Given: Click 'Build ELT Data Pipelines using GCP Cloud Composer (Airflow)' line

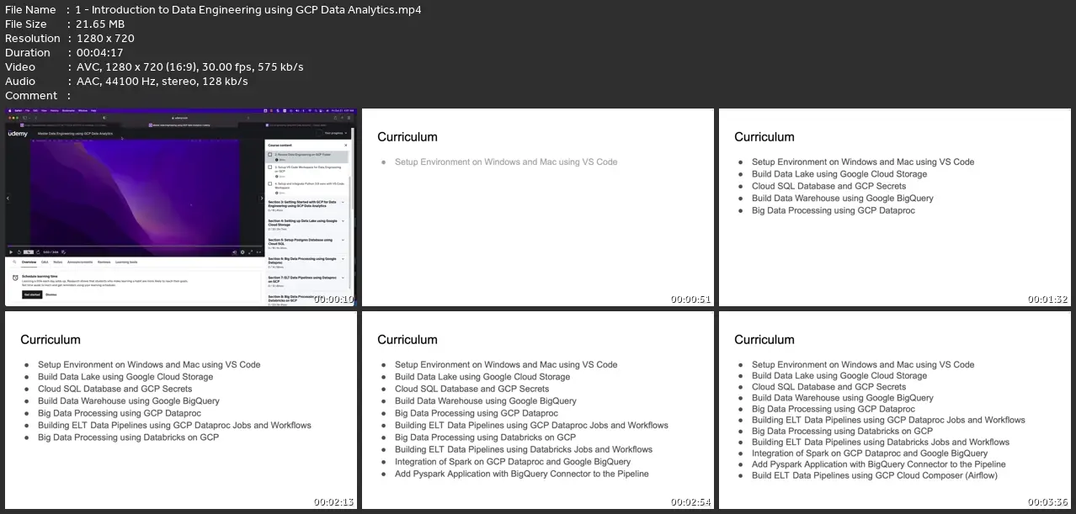Looking at the screenshot, I should pos(874,475).
